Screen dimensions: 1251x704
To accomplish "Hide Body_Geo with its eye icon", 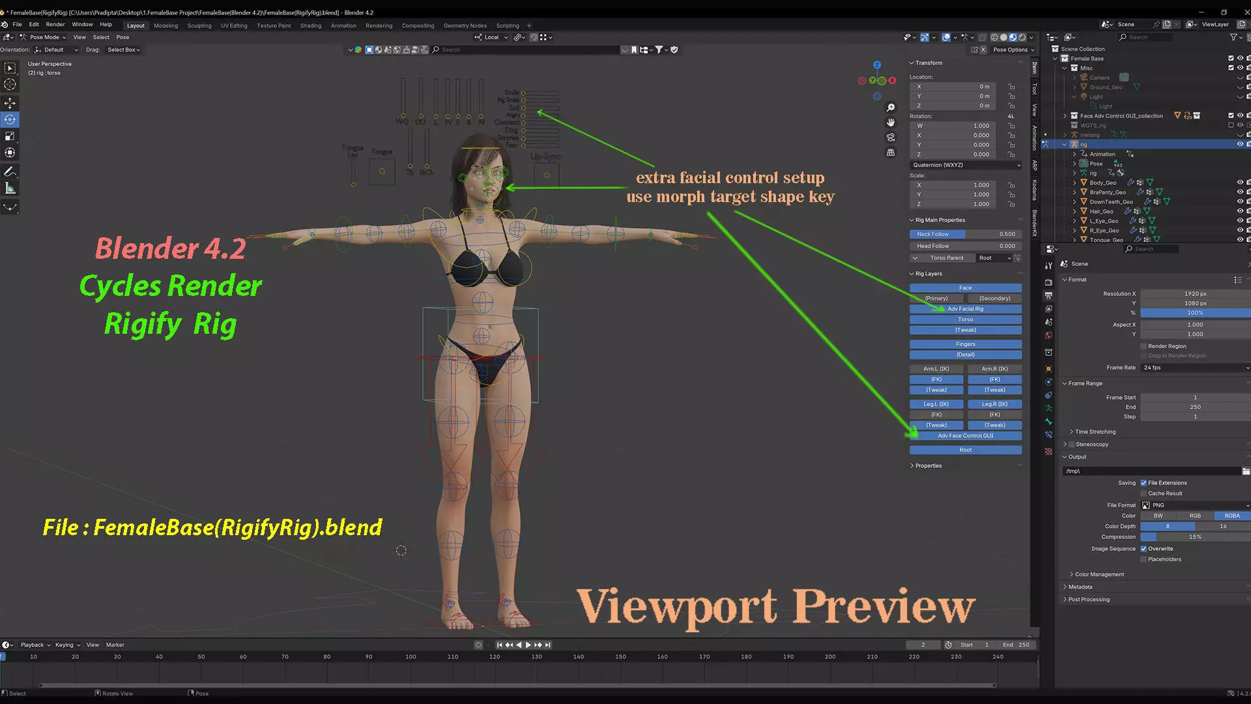I will click(1240, 183).
